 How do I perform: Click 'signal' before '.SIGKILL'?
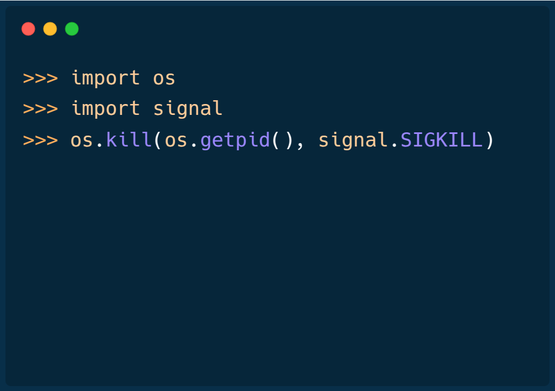[353, 140]
